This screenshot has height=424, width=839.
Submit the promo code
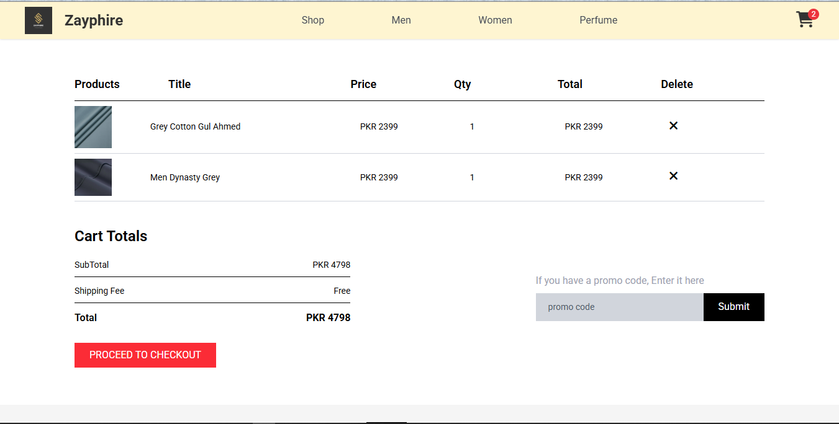pos(733,307)
